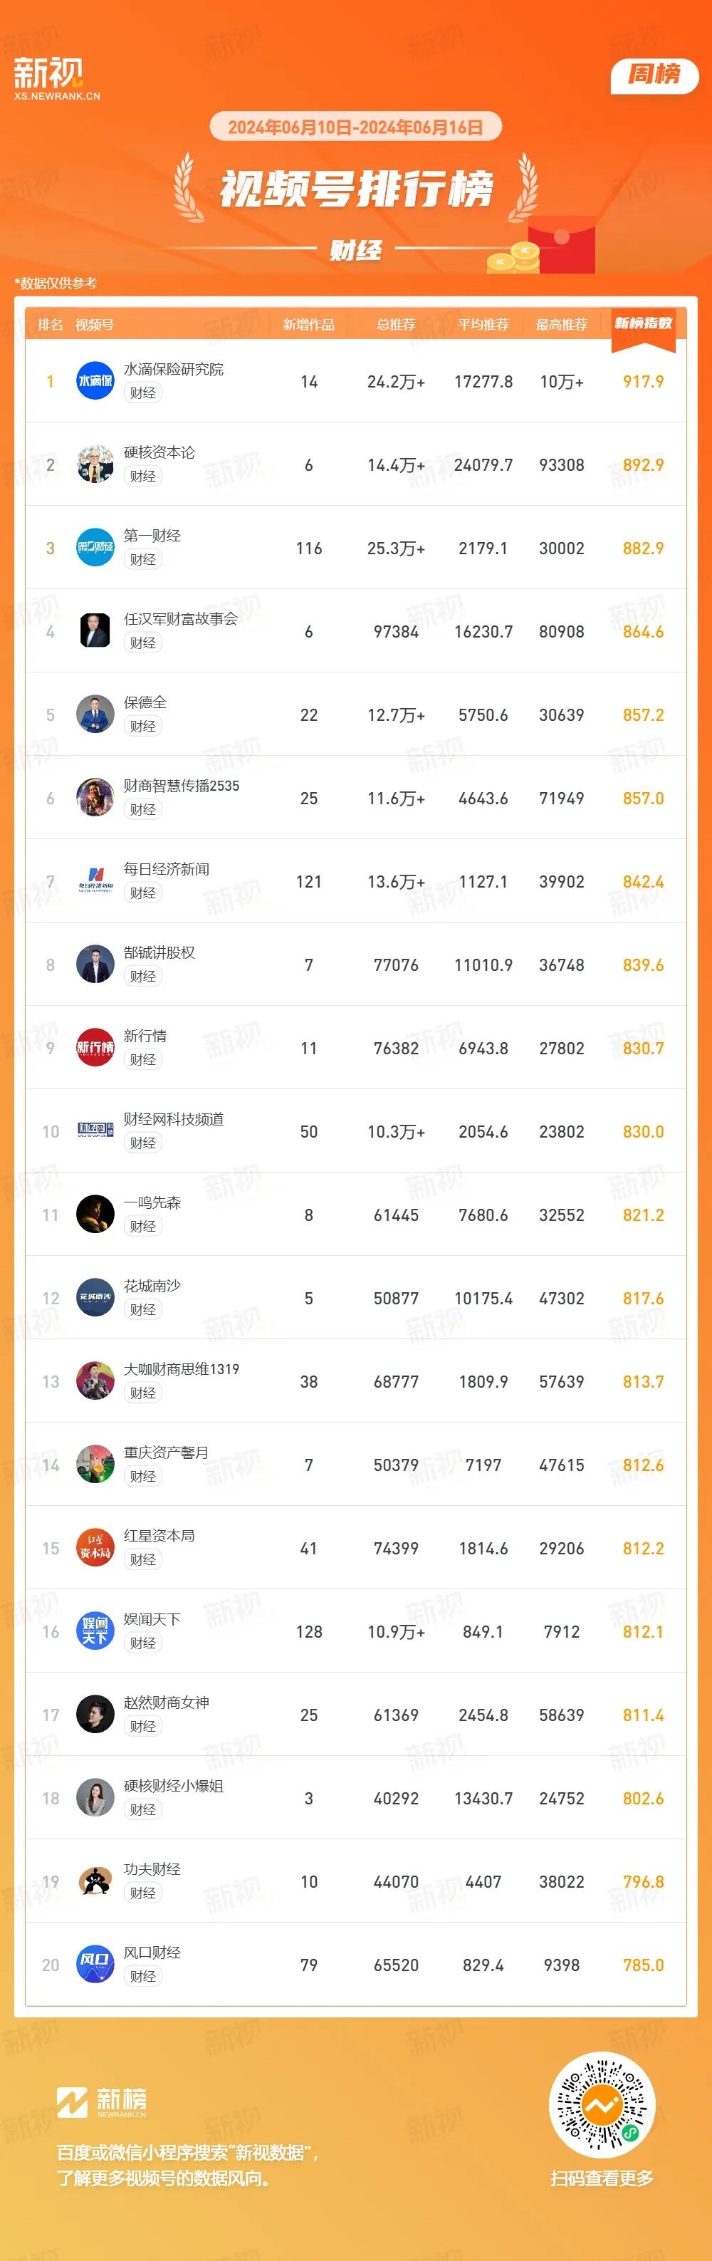Open the 硬核资本论 channel name link
The width and height of the screenshot is (712, 2261).
point(159,452)
